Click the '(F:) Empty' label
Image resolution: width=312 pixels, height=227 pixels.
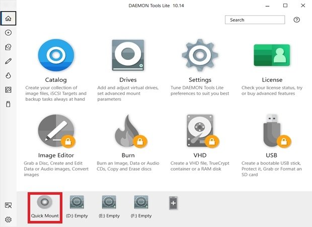(141, 215)
